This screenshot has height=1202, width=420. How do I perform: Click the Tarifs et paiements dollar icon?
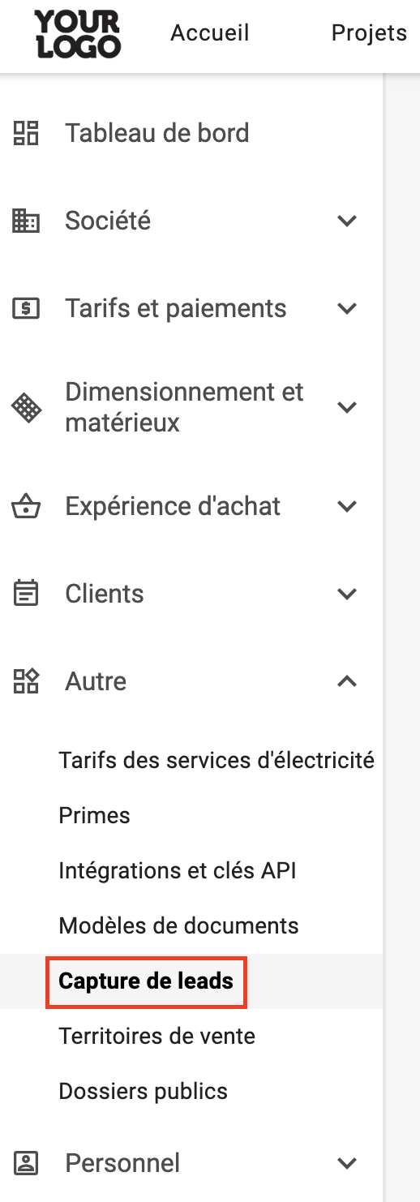[26, 308]
